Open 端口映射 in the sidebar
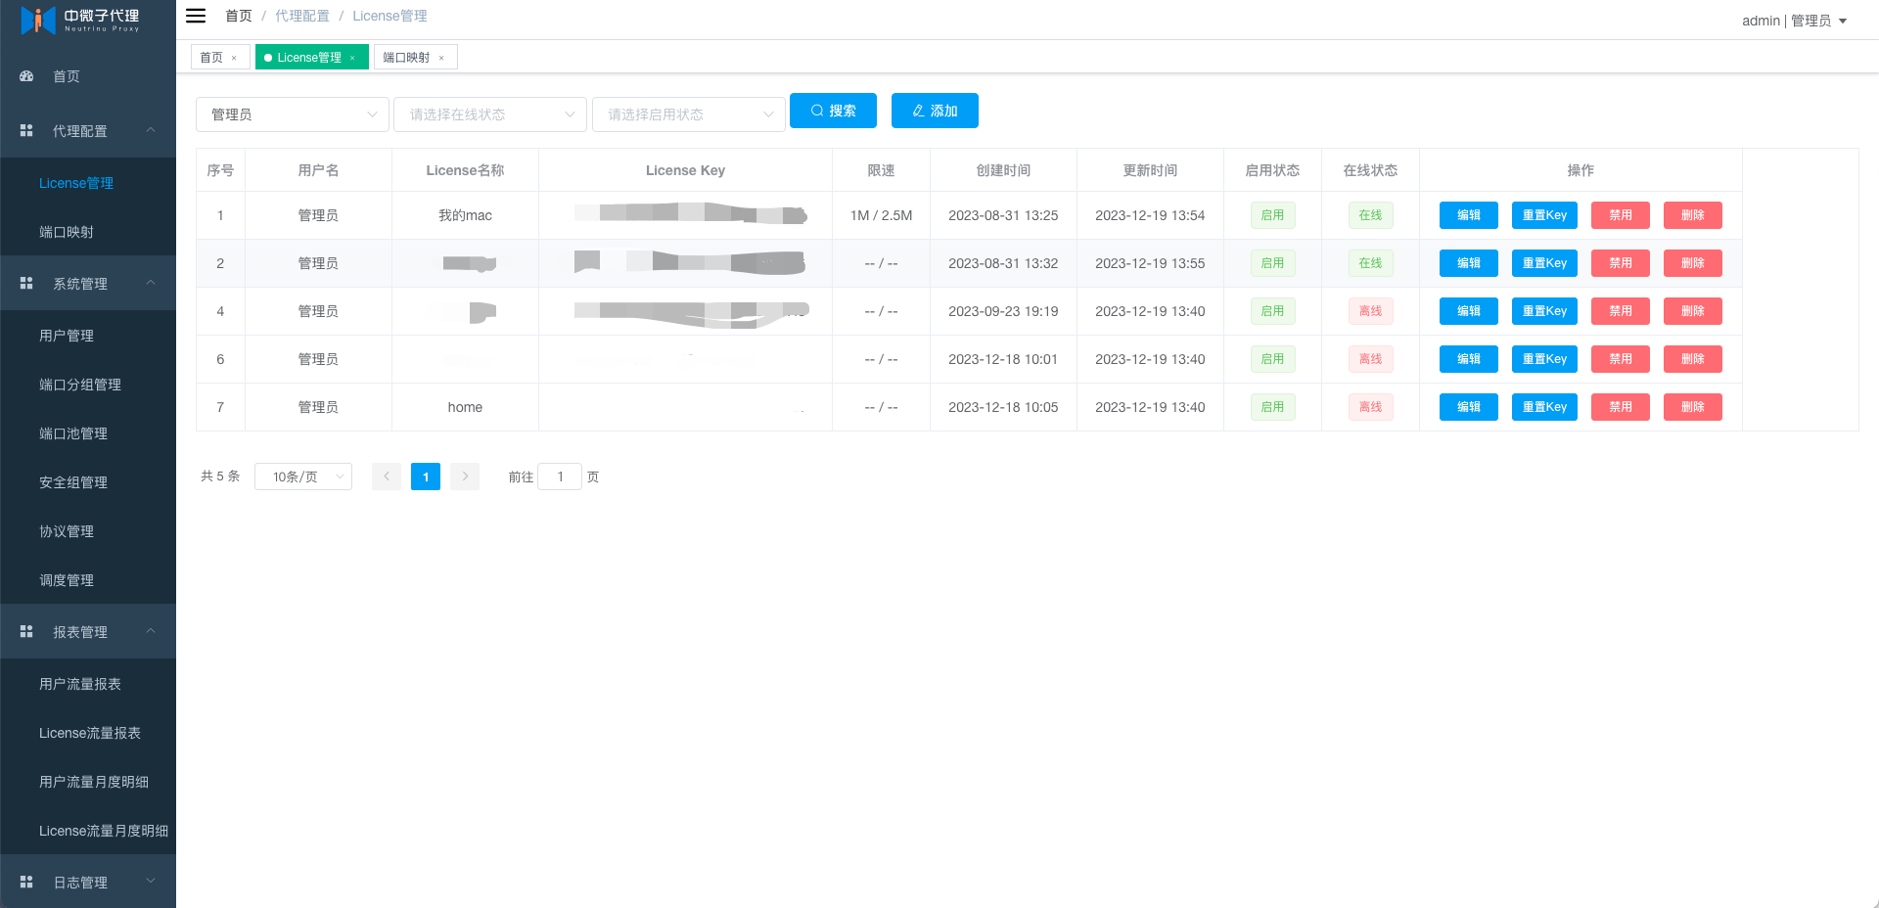Image resolution: width=1879 pixels, height=908 pixels. [67, 232]
